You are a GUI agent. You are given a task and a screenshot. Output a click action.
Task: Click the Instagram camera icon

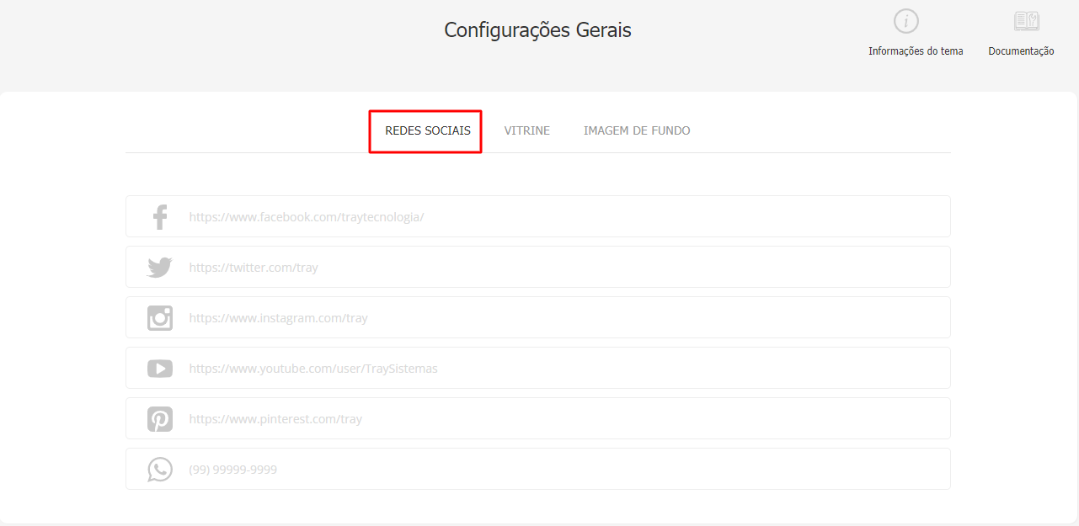pyautogui.click(x=160, y=318)
